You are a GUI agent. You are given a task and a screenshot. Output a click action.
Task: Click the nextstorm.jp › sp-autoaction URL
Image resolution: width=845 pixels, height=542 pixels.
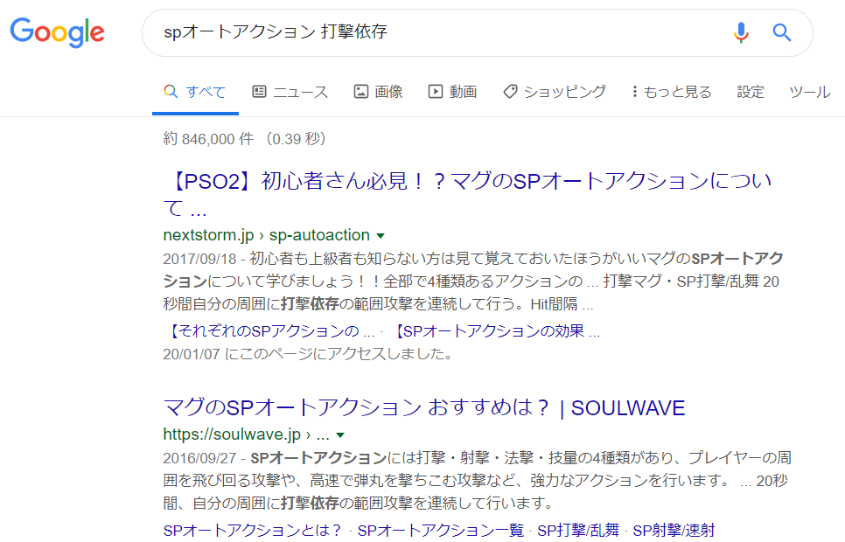point(266,235)
